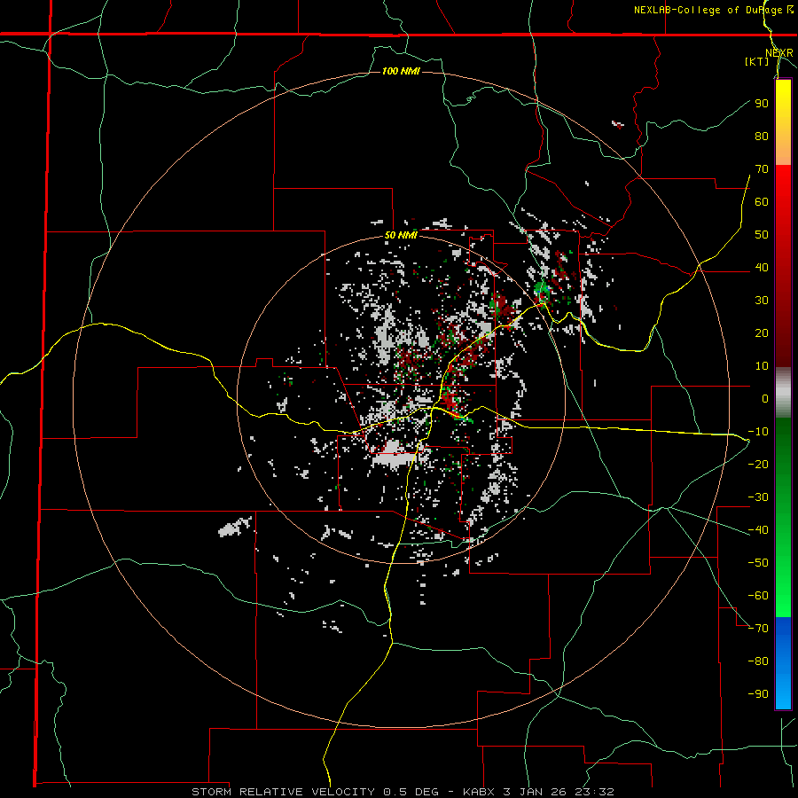Click the 30 value on velocity scale
The width and height of the screenshot is (798, 798).
tap(762, 301)
